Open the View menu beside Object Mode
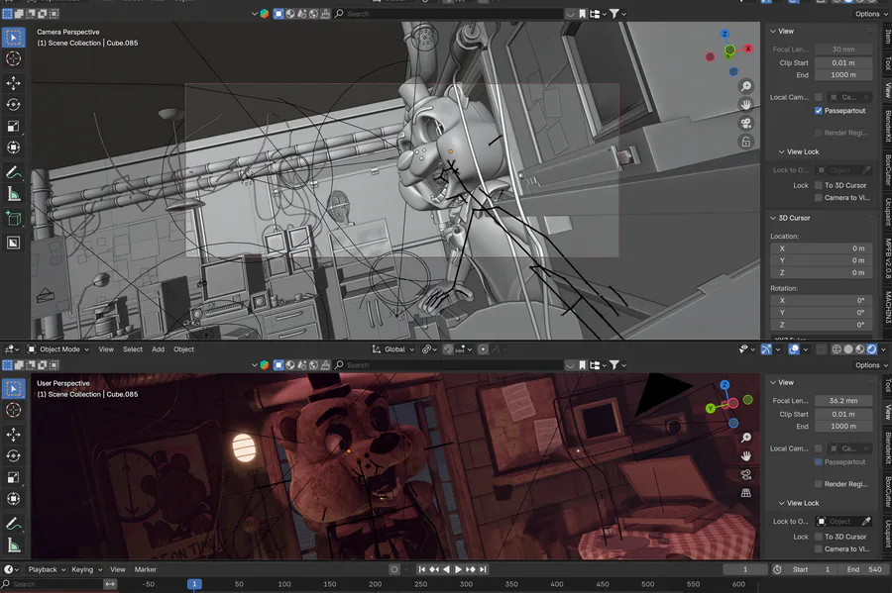892x593 pixels. point(106,349)
